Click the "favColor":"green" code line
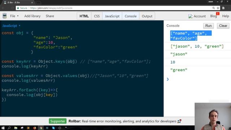Viewport: 231px width, 130px height. pyautogui.click(x=55, y=47)
